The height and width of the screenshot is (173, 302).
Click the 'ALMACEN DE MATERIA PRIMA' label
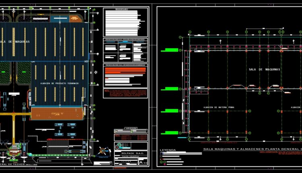(219, 107)
